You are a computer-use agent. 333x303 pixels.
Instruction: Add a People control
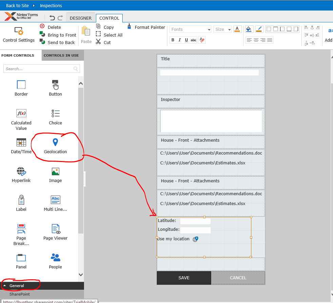(x=56, y=261)
